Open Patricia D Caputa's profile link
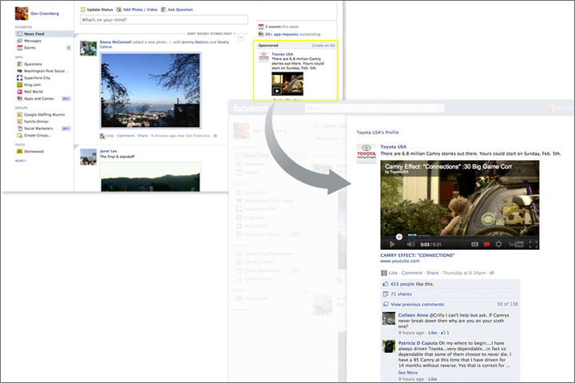Viewport: 575px width, 383px height. (418, 343)
